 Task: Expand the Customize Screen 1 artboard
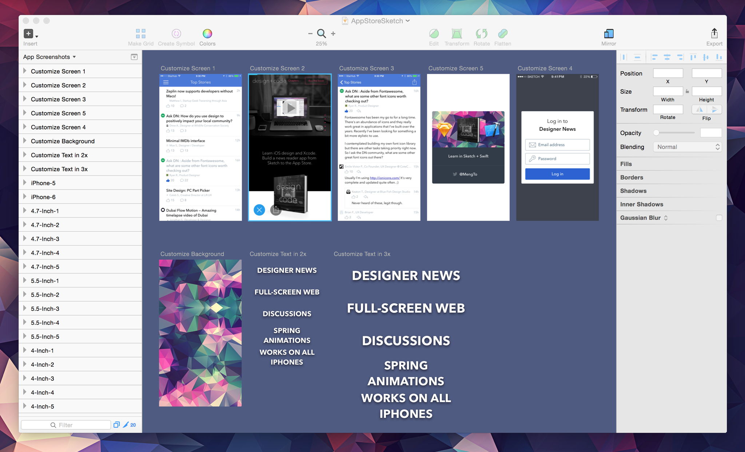[25, 71]
